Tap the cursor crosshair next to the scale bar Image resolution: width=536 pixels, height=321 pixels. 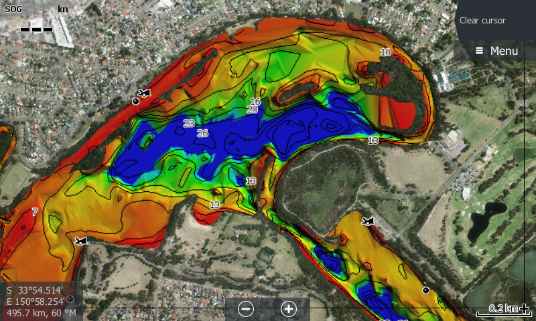(x=525, y=309)
